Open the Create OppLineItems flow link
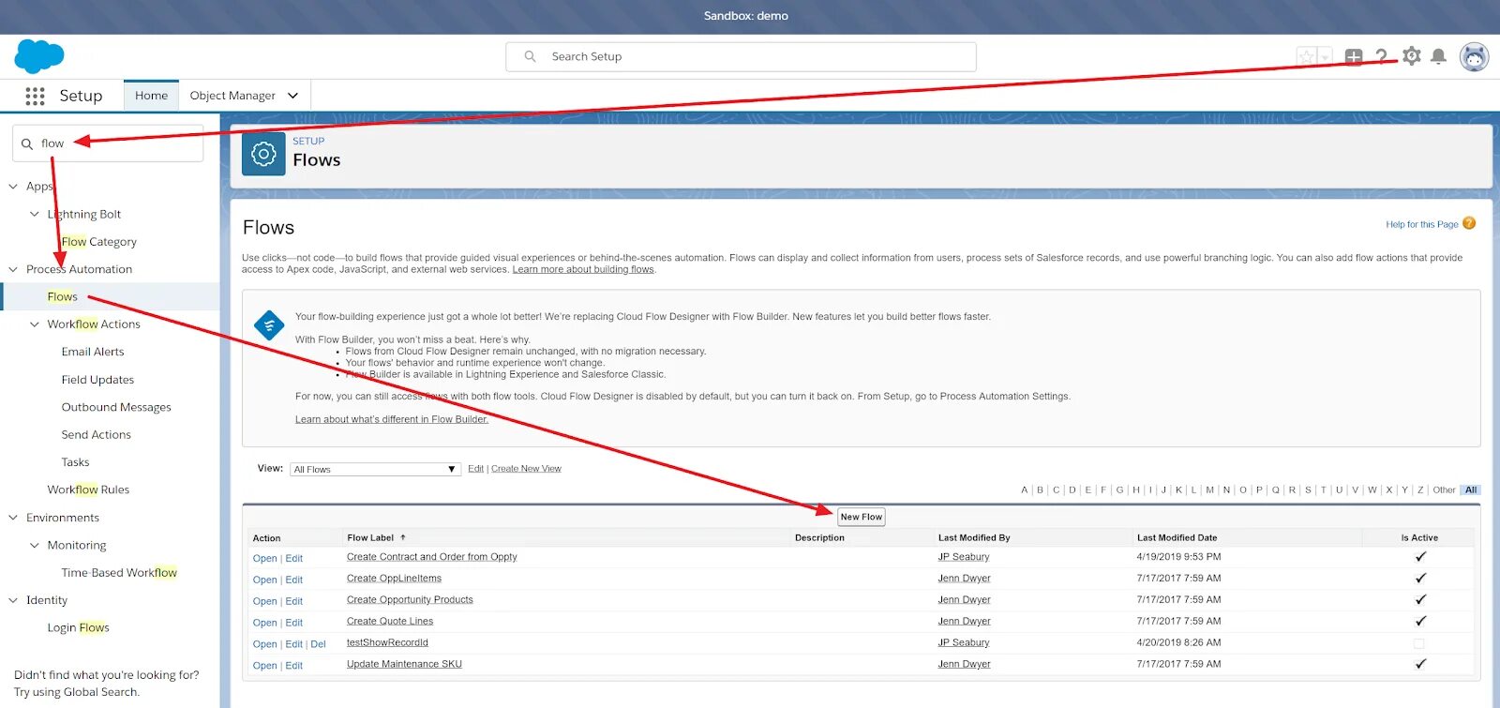This screenshot has height=708, width=1500. coord(394,579)
